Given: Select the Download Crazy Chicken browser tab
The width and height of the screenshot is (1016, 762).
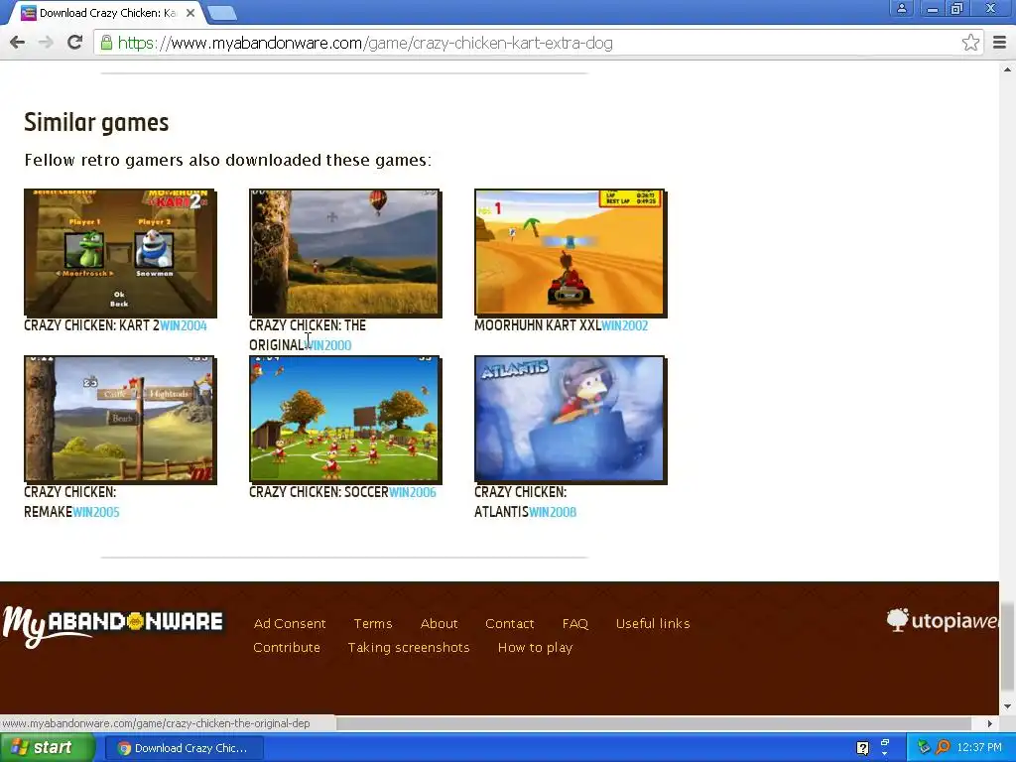Looking at the screenshot, I should click(x=107, y=12).
